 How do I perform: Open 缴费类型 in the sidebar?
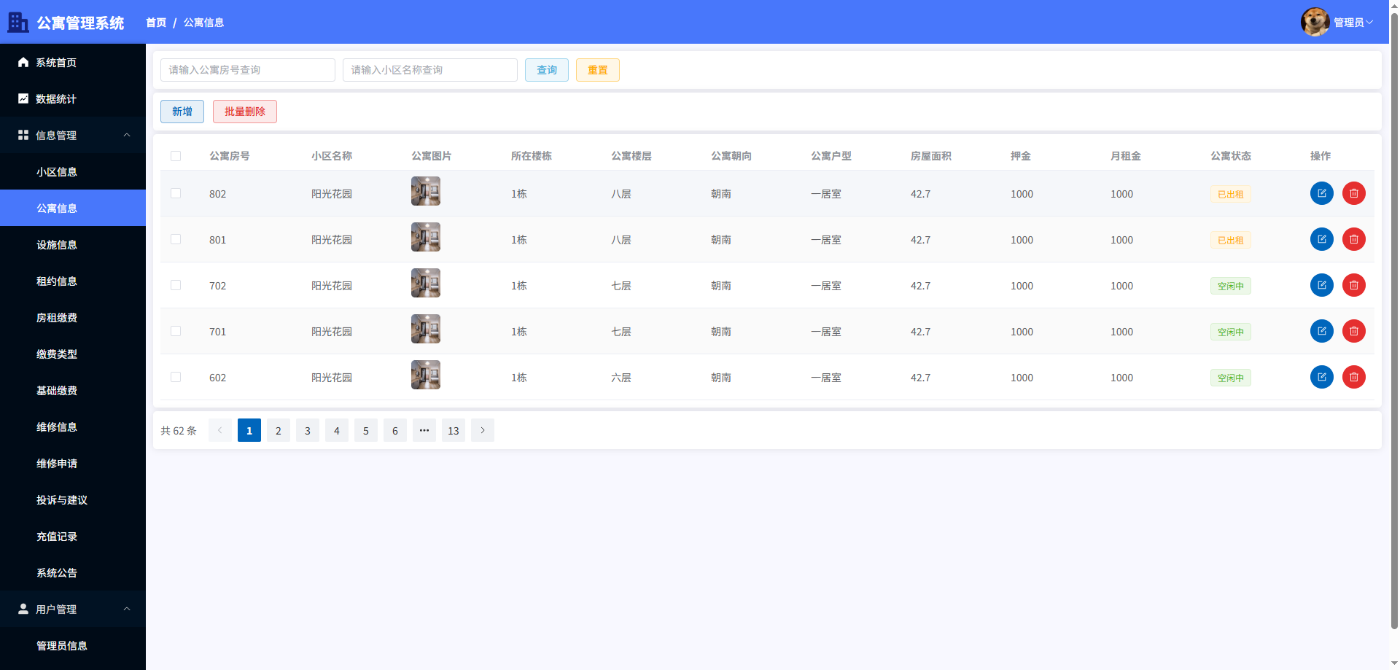pos(73,354)
